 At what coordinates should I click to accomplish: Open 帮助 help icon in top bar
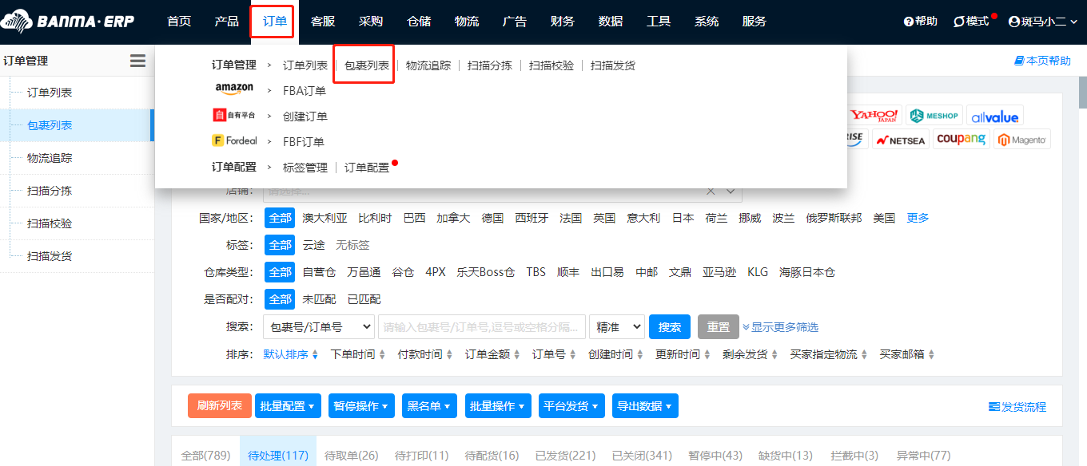920,22
